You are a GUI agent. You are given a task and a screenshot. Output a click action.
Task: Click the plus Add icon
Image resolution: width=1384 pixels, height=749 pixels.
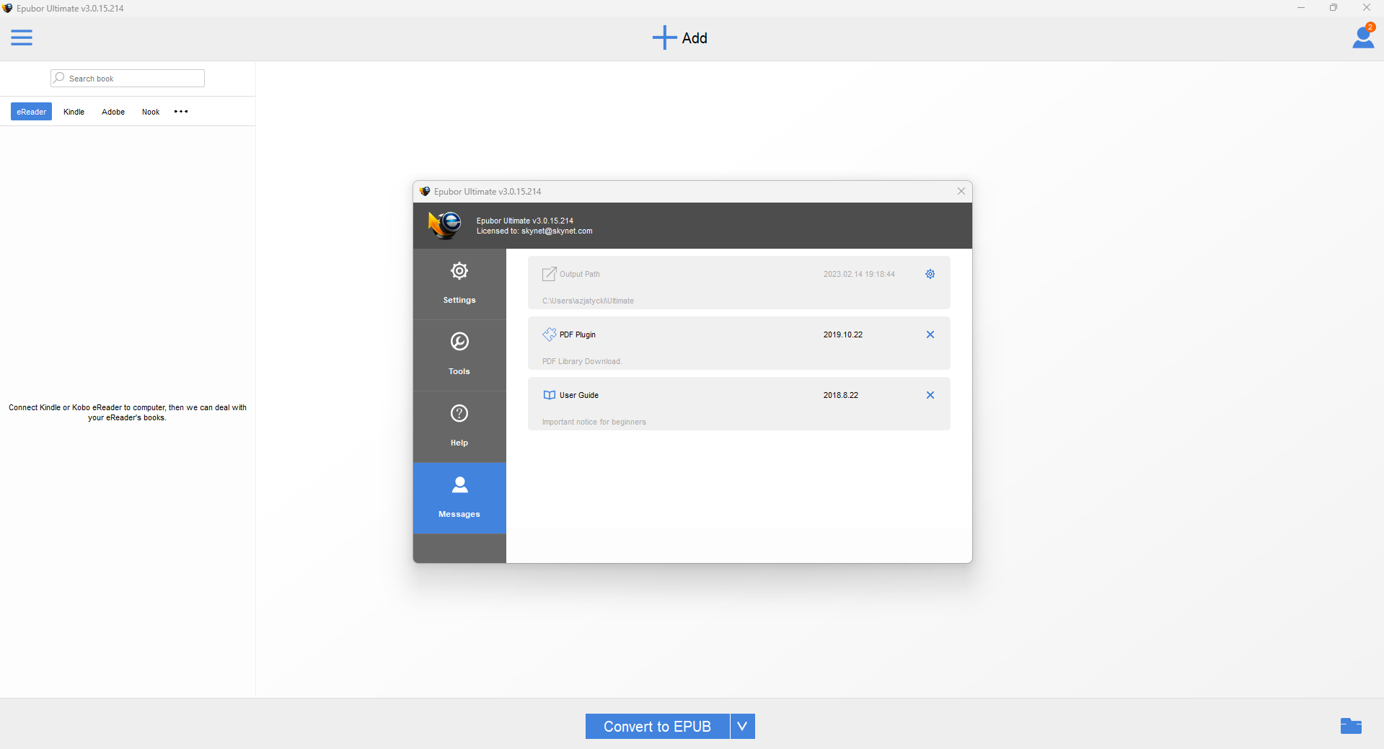pyautogui.click(x=664, y=37)
